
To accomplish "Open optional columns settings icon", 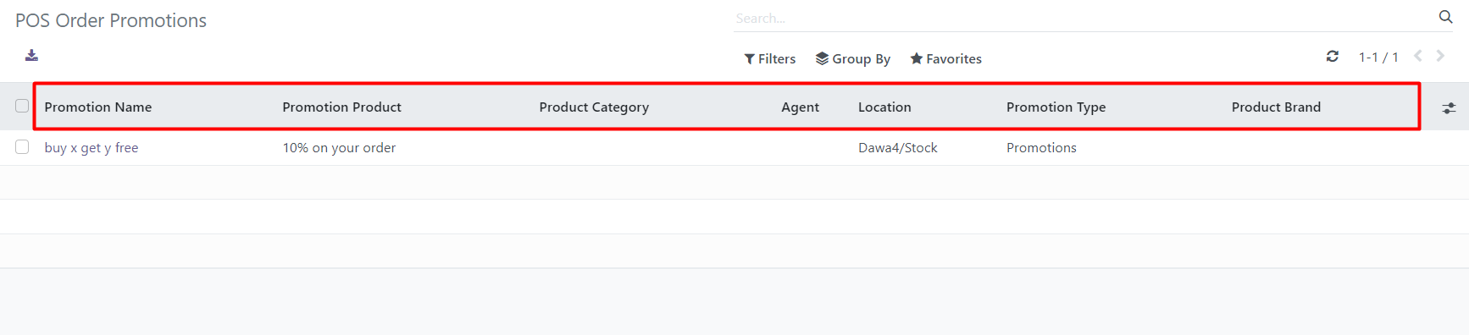I will pos(1449,107).
